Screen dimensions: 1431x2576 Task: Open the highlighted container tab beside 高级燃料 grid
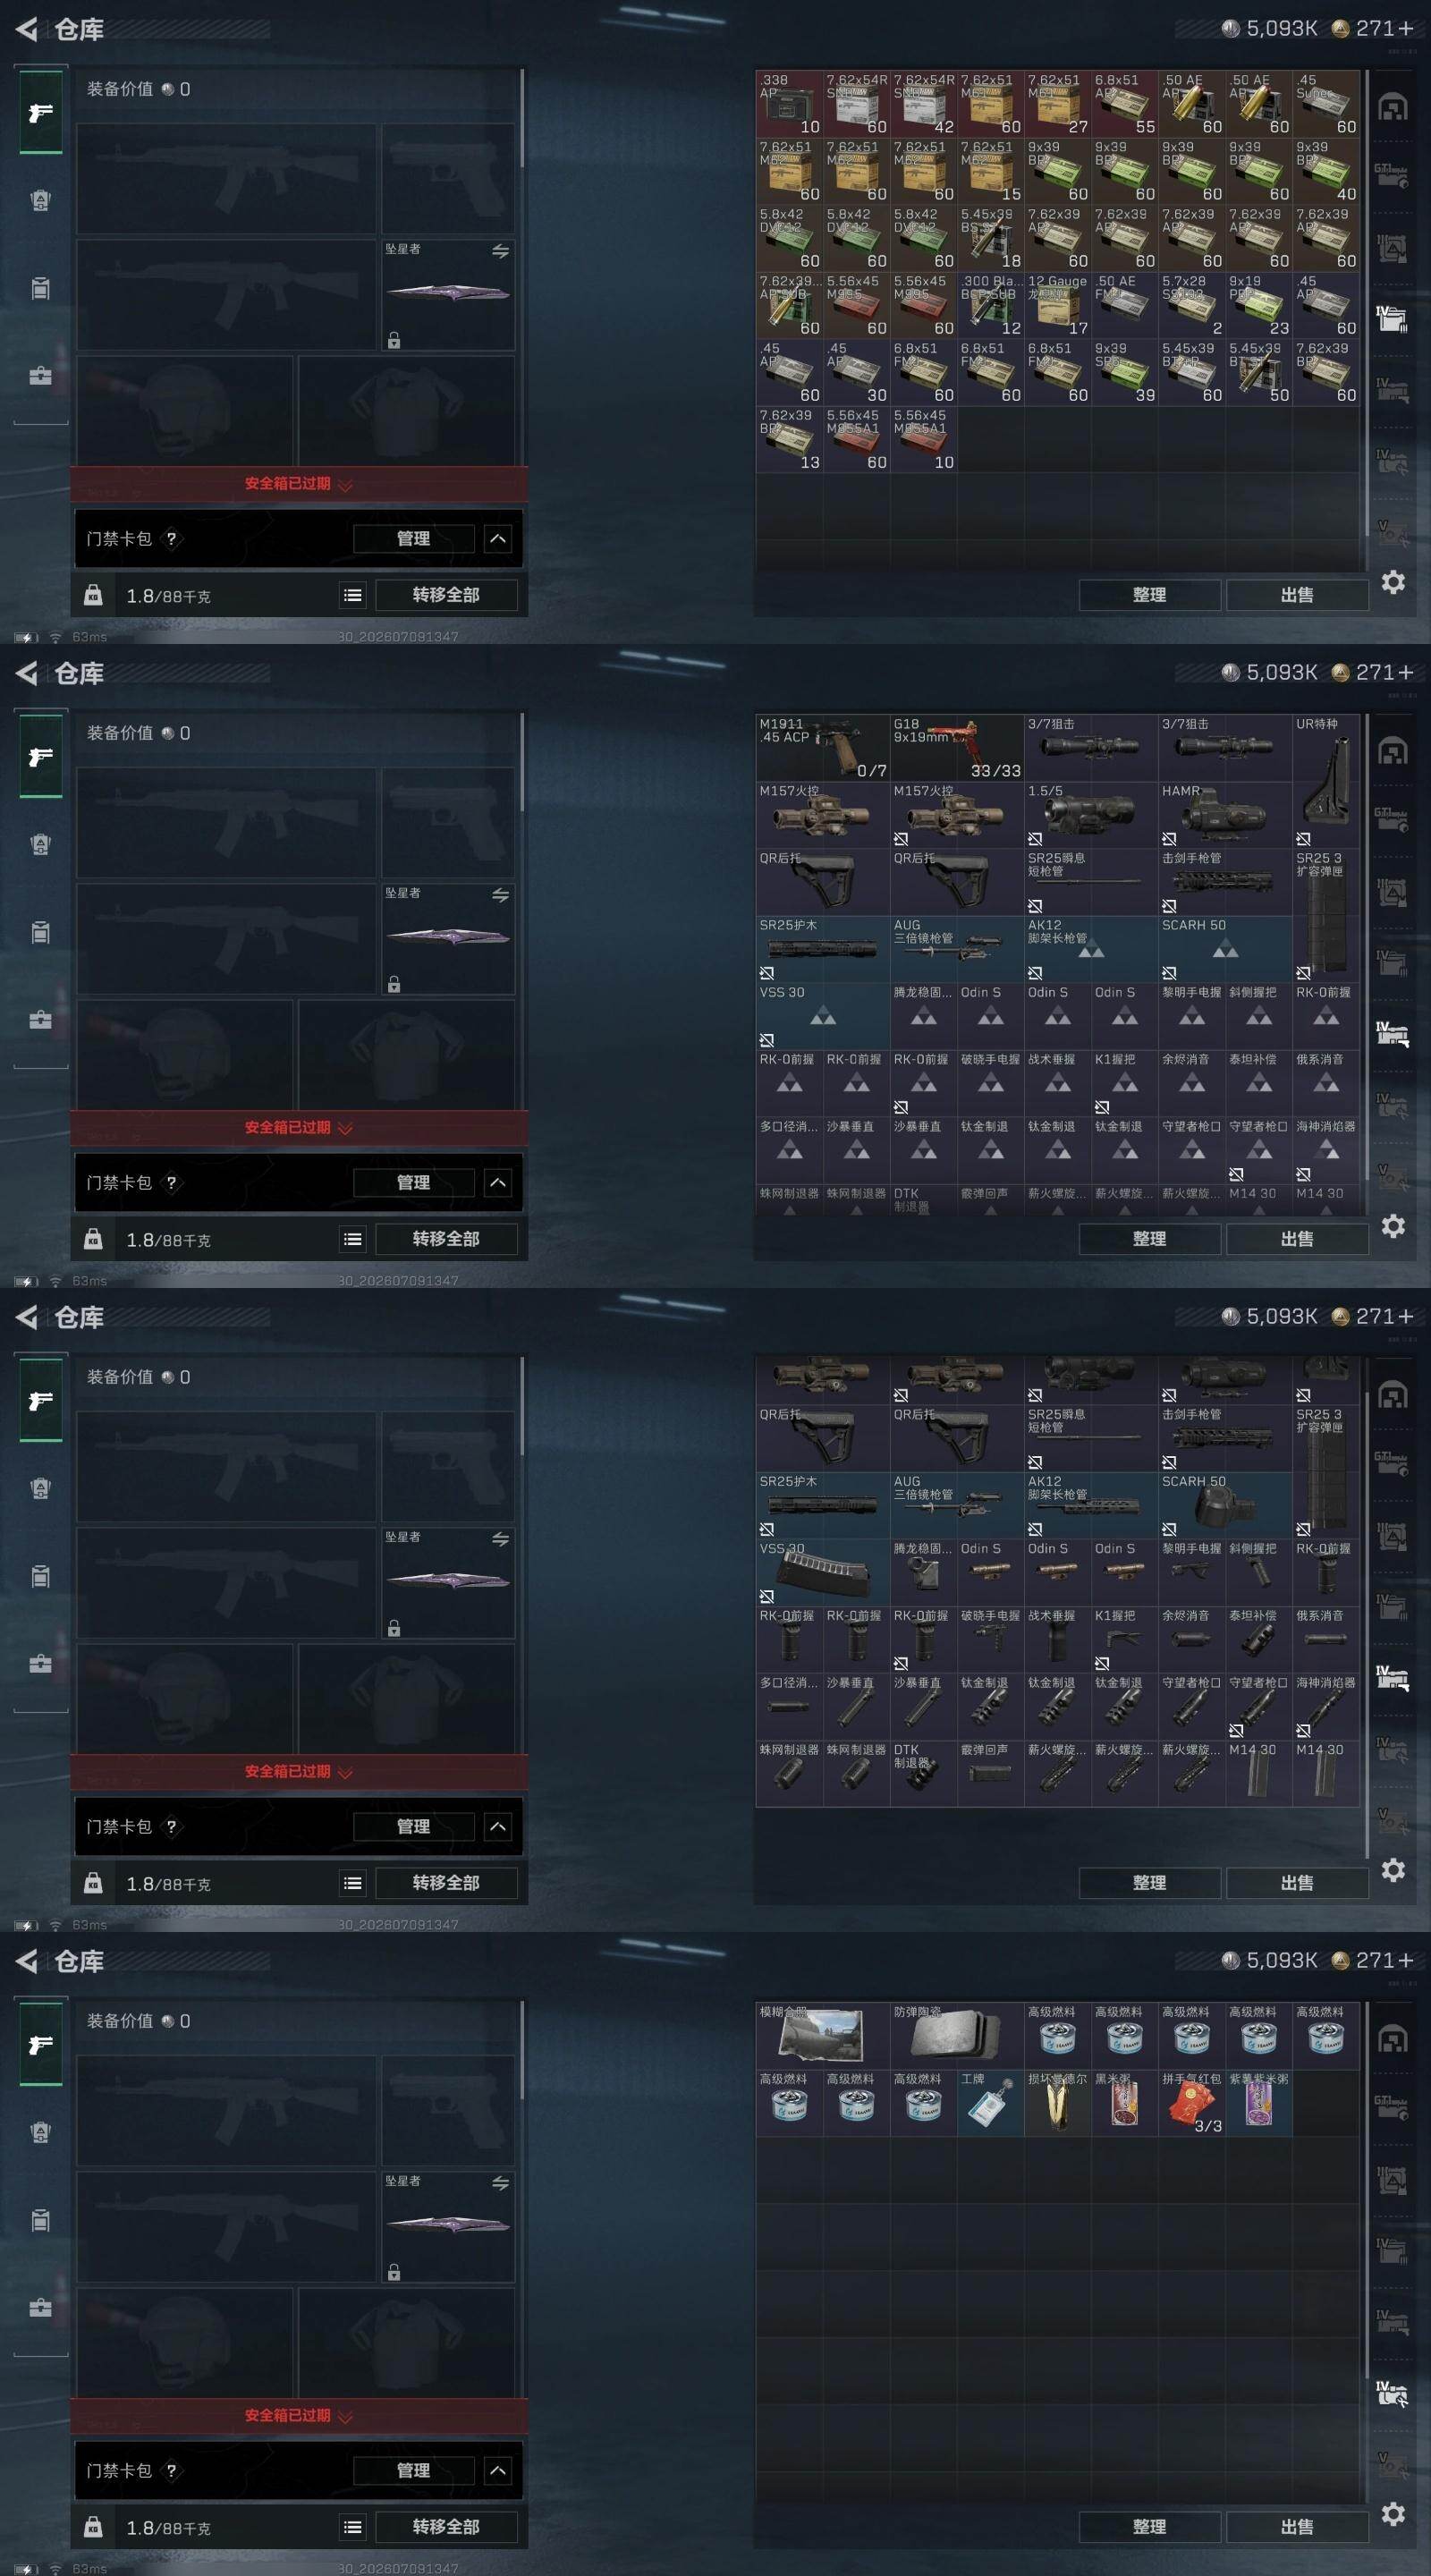[1393, 2394]
